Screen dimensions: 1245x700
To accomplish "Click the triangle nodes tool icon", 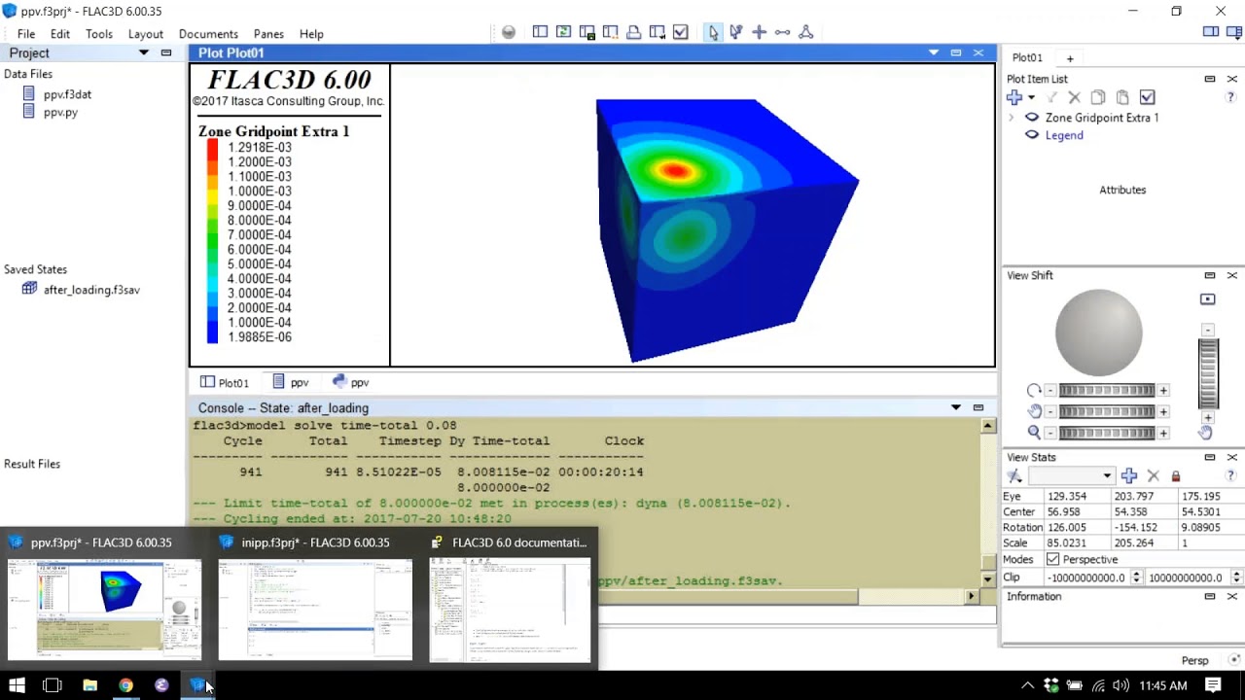I will pyautogui.click(x=805, y=32).
